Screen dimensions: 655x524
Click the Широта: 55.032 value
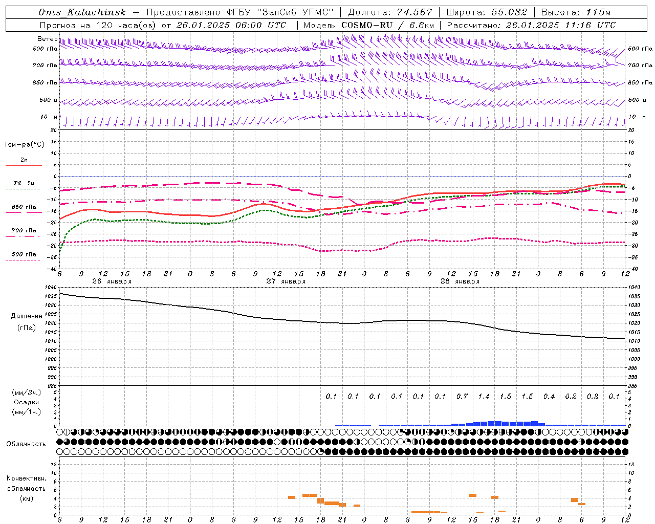(487, 12)
